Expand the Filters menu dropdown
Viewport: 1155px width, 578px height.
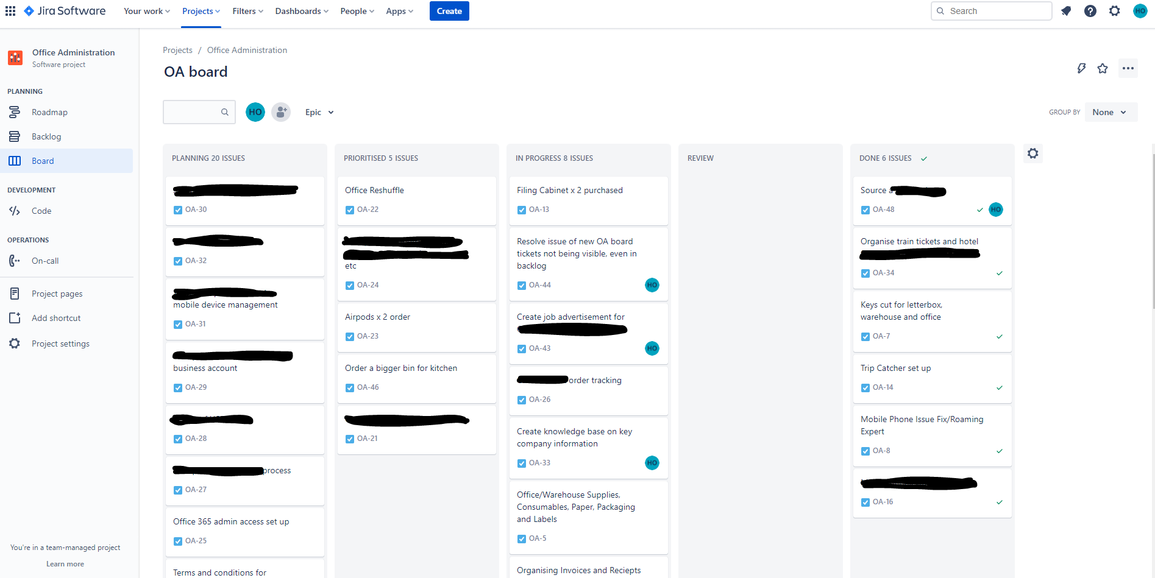(x=247, y=11)
